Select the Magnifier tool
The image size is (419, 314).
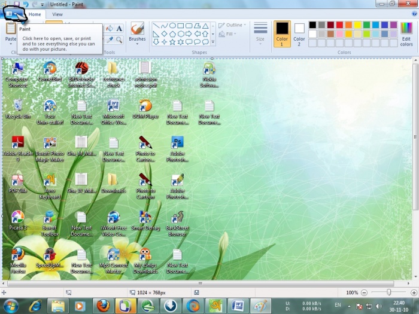click(x=119, y=40)
